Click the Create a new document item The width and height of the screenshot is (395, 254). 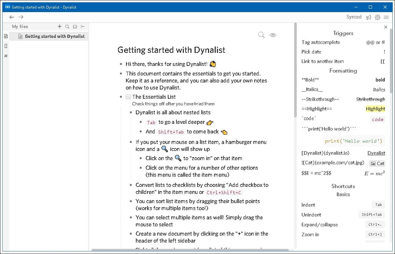tap(202, 237)
